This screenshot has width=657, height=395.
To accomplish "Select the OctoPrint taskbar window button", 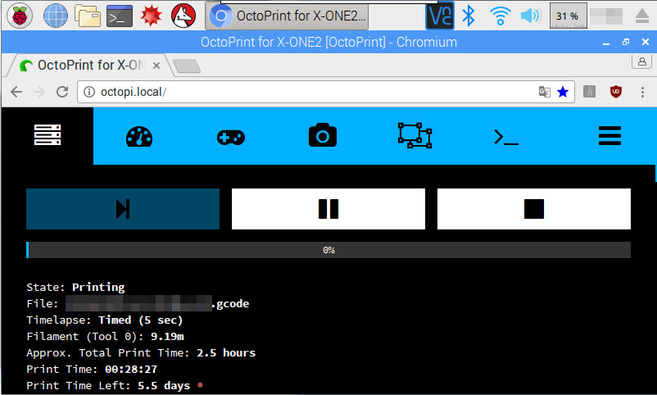I will pos(287,16).
